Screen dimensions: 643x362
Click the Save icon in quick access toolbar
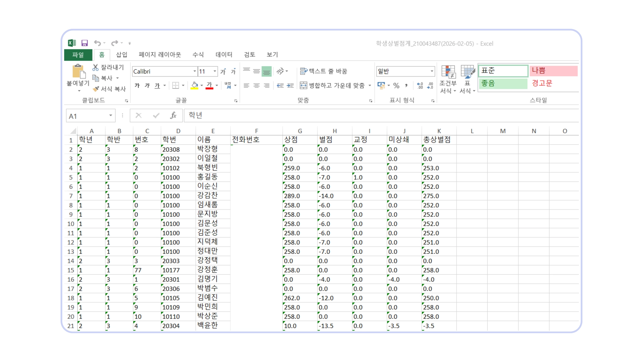84,43
